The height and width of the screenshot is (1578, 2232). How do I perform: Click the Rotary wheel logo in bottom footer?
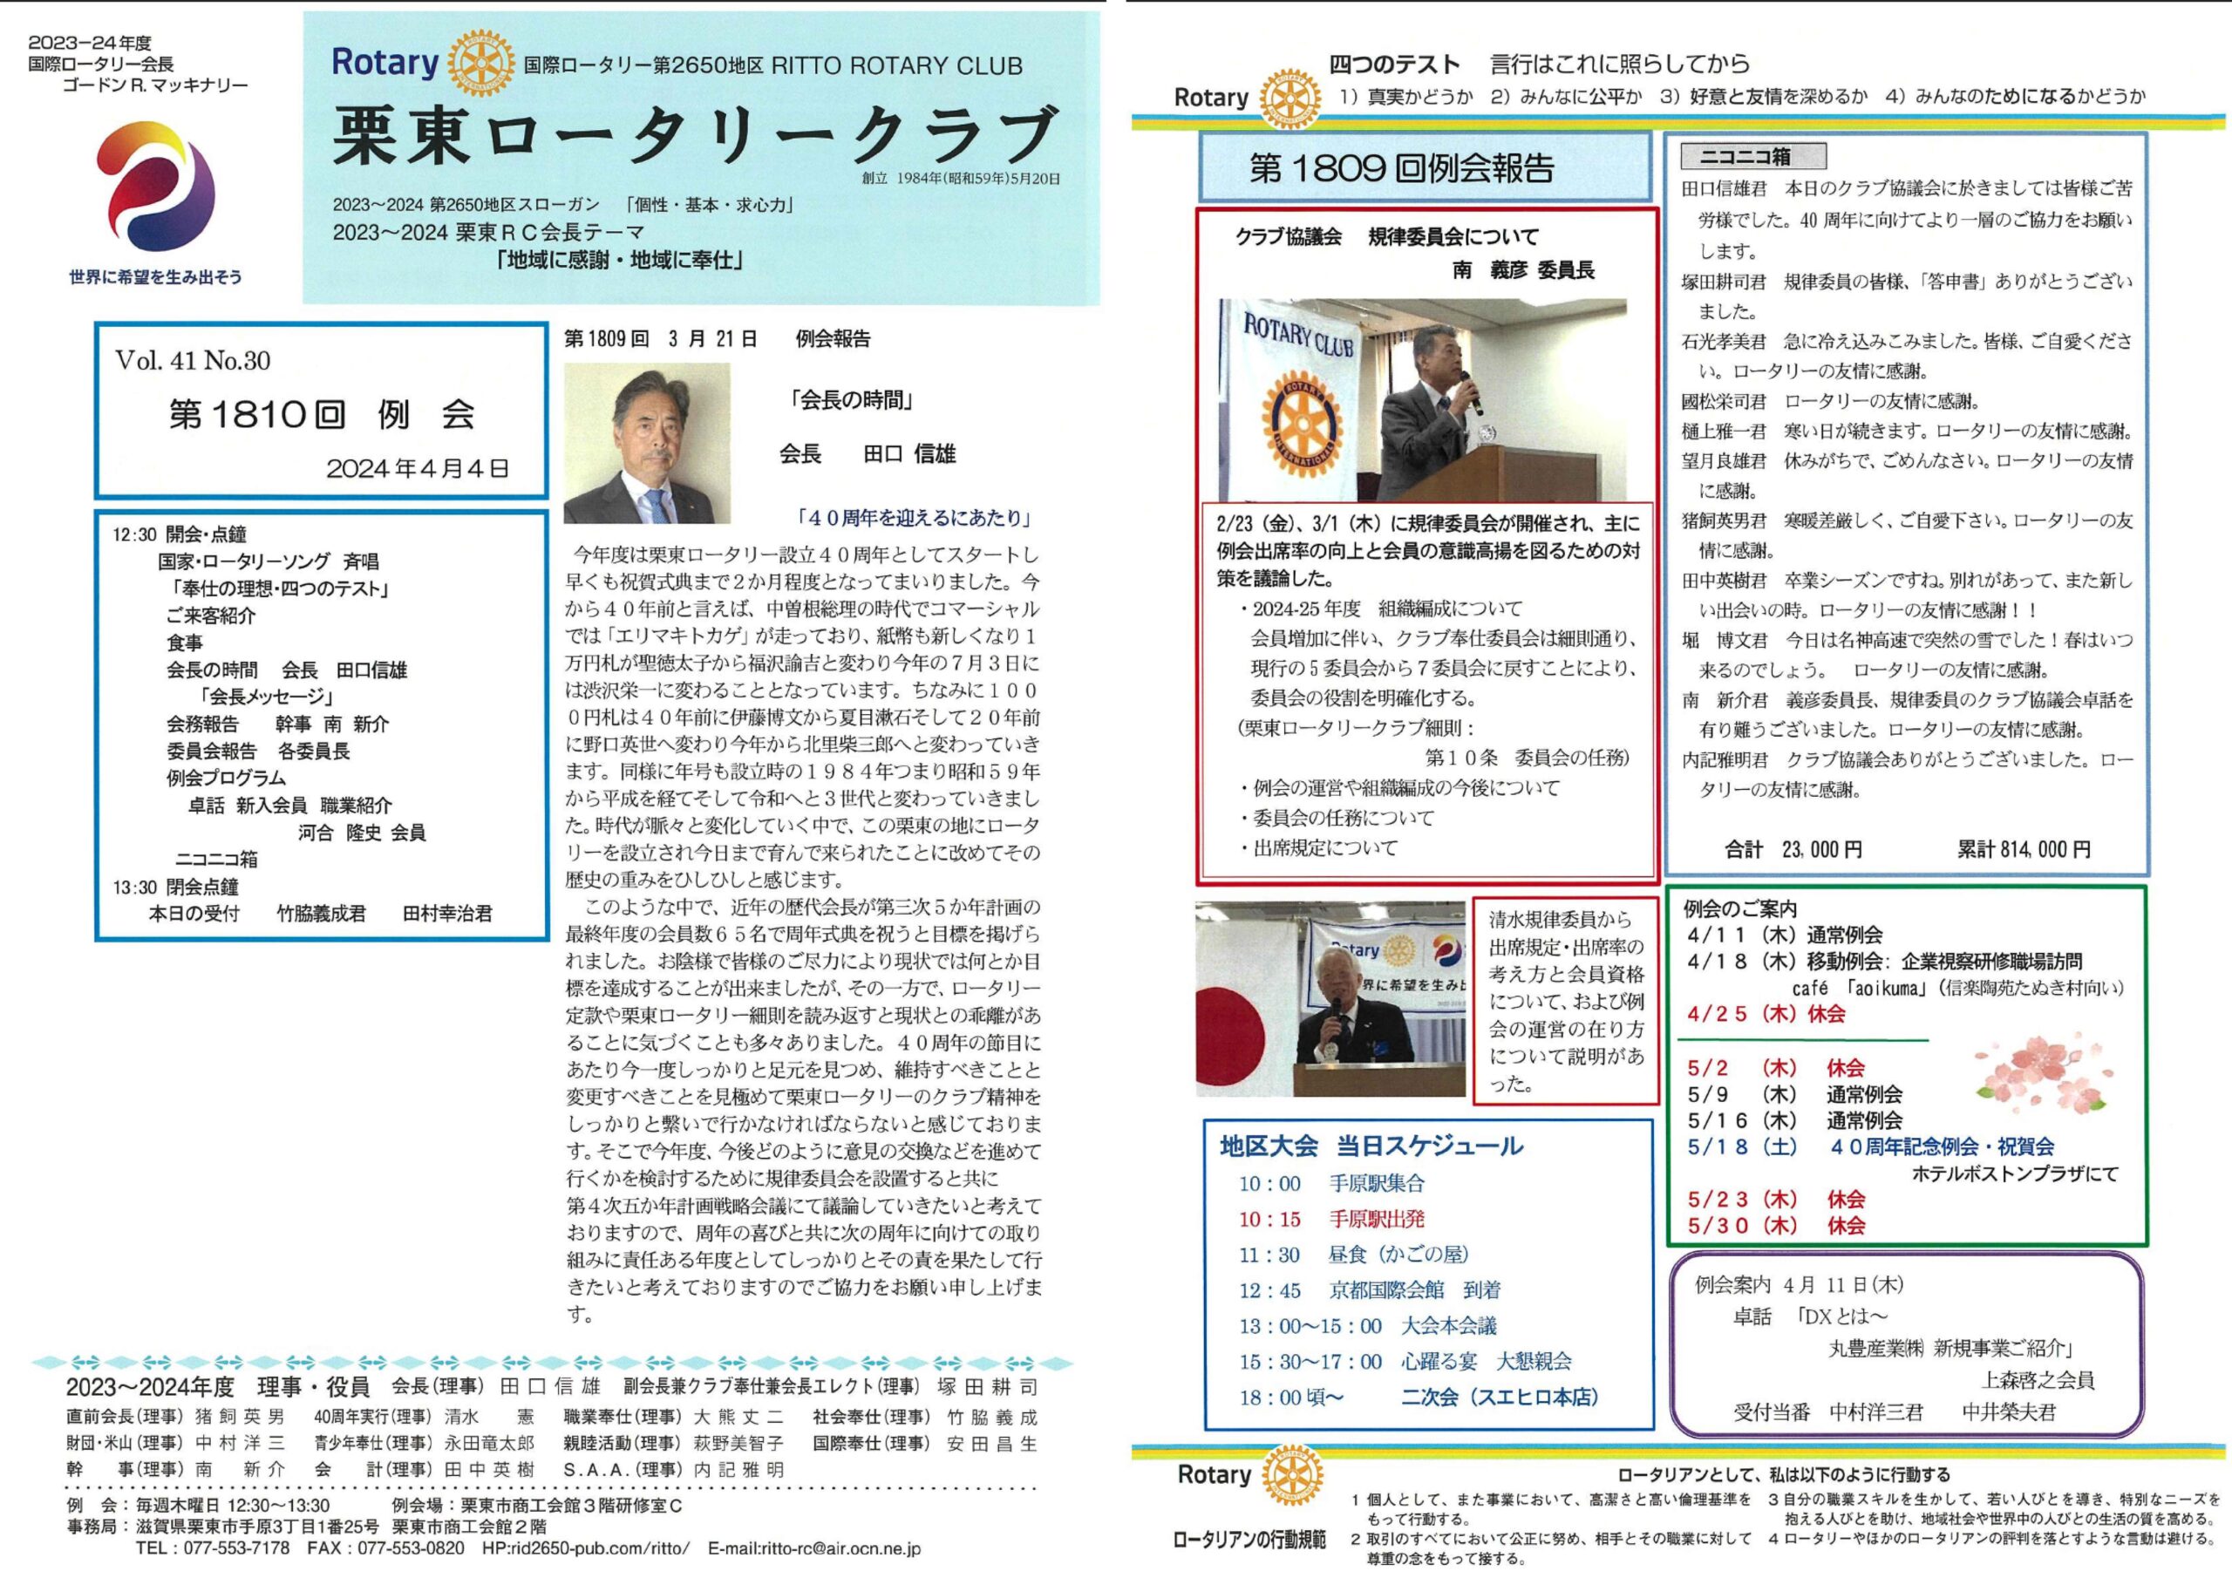[x=1292, y=1475]
